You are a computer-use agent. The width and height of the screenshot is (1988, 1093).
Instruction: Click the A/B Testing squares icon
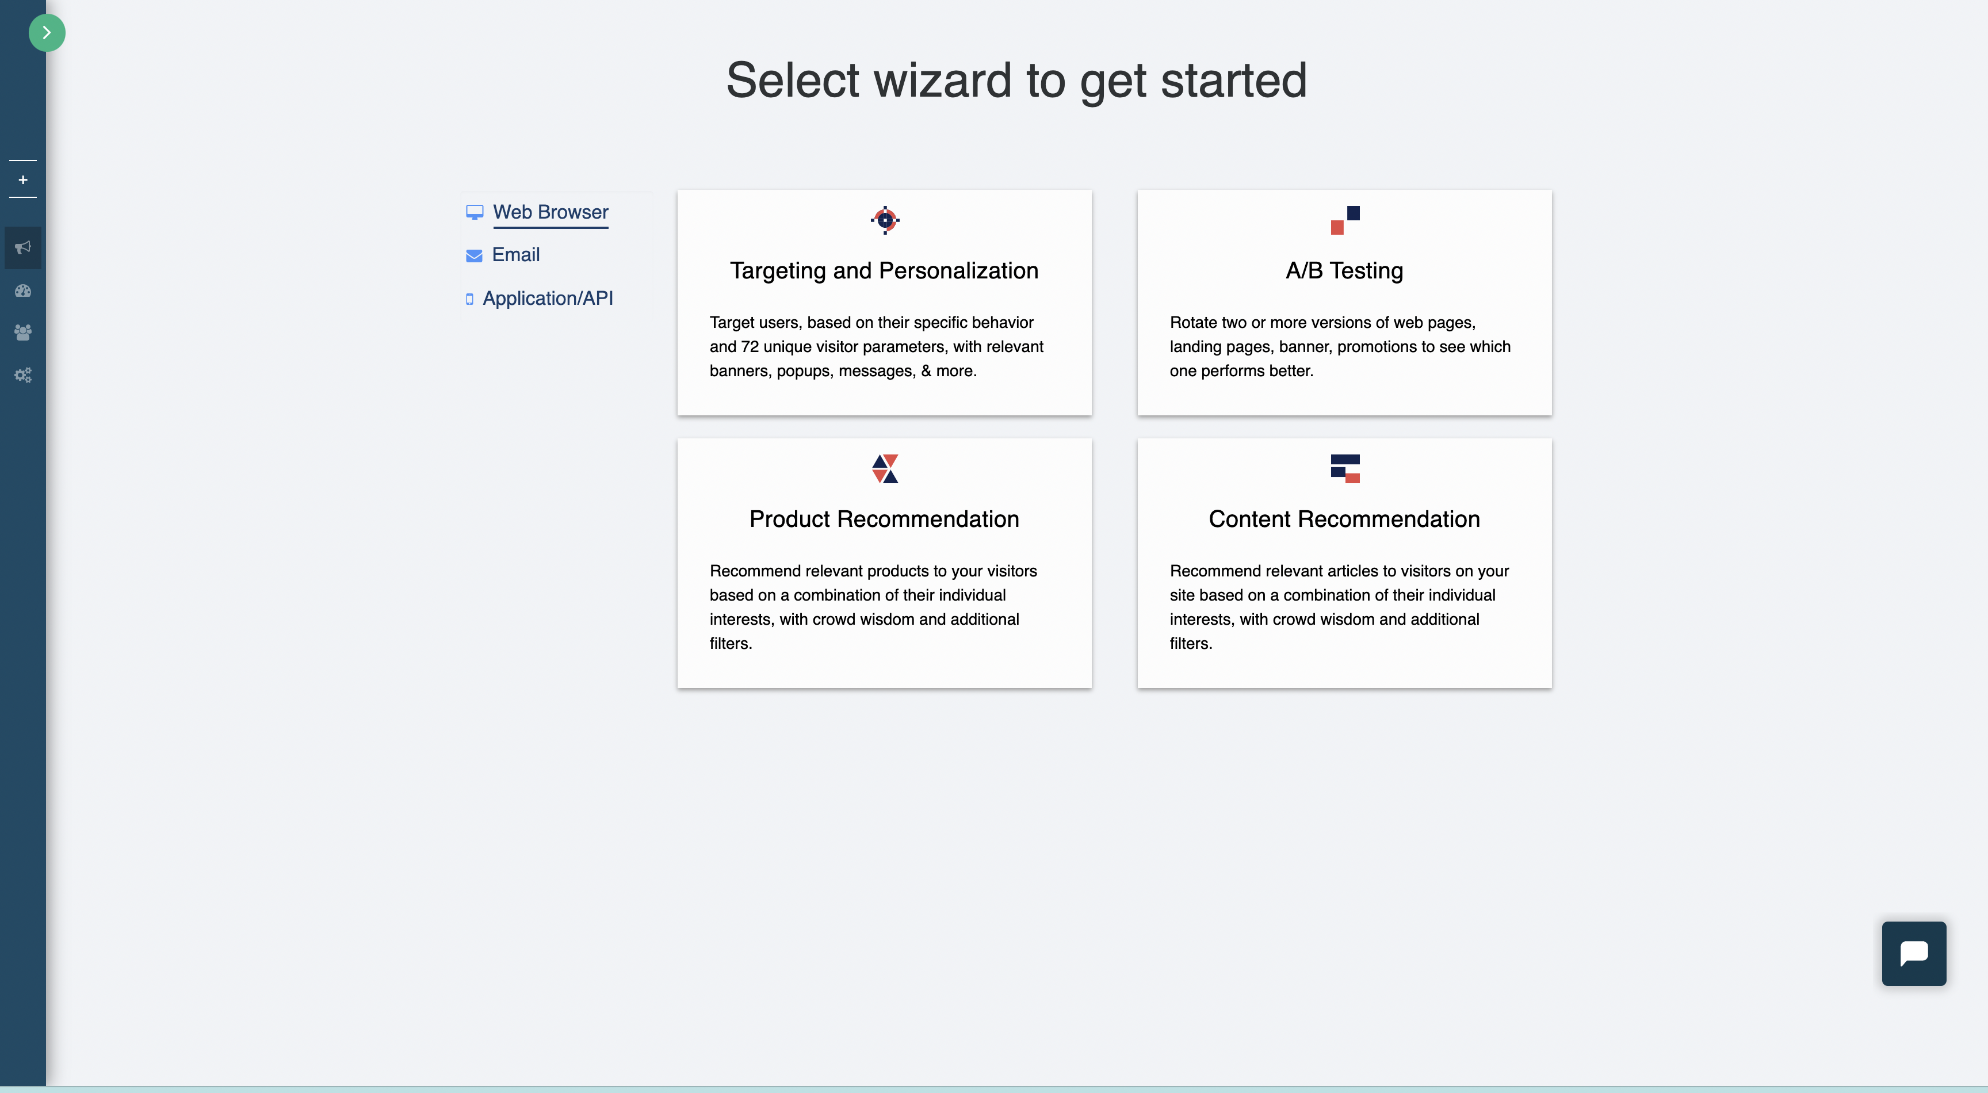pyautogui.click(x=1344, y=220)
